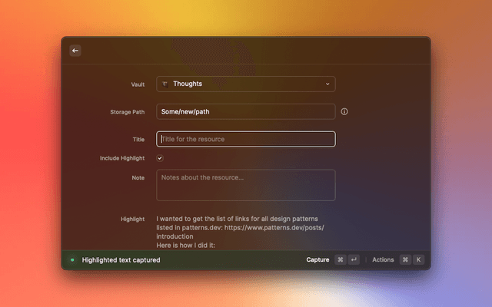Image resolution: width=492 pixels, height=307 pixels.
Task: Expand the Vault chevron arrow
Action: point(327,84)
